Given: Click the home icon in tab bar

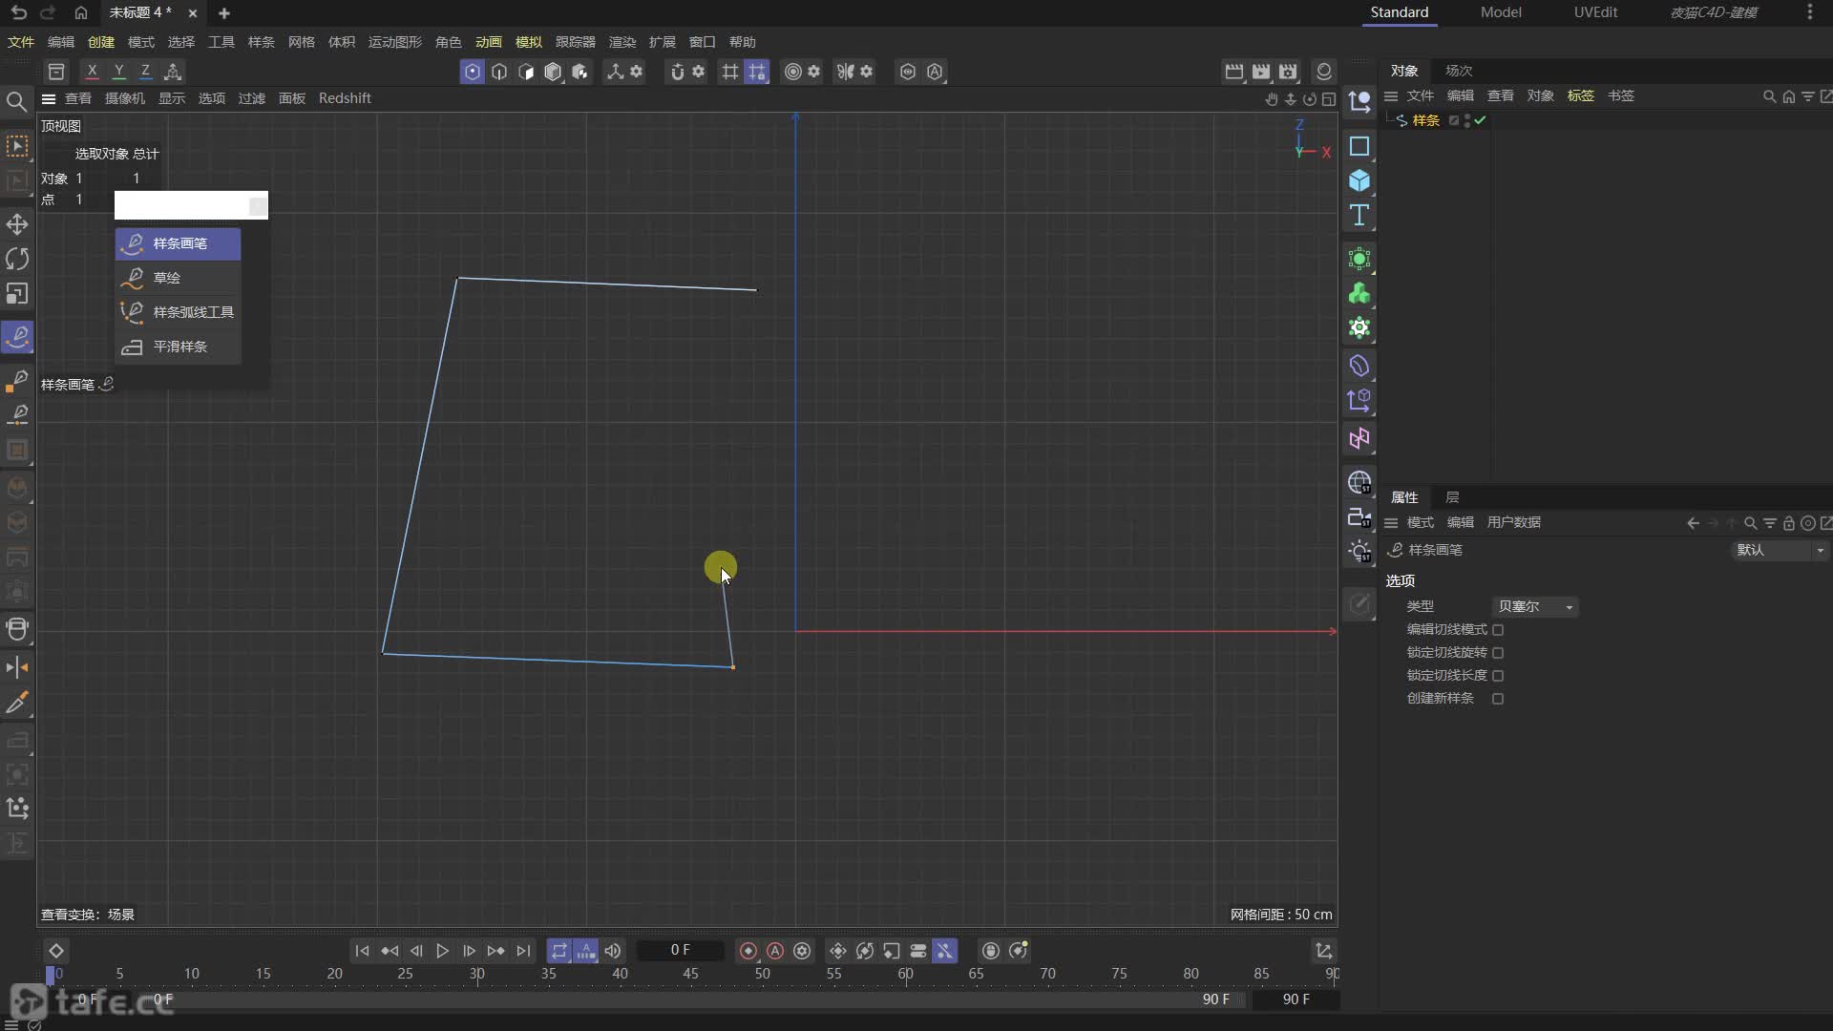Looking at the screenshot, I should (x=81, y=13).
